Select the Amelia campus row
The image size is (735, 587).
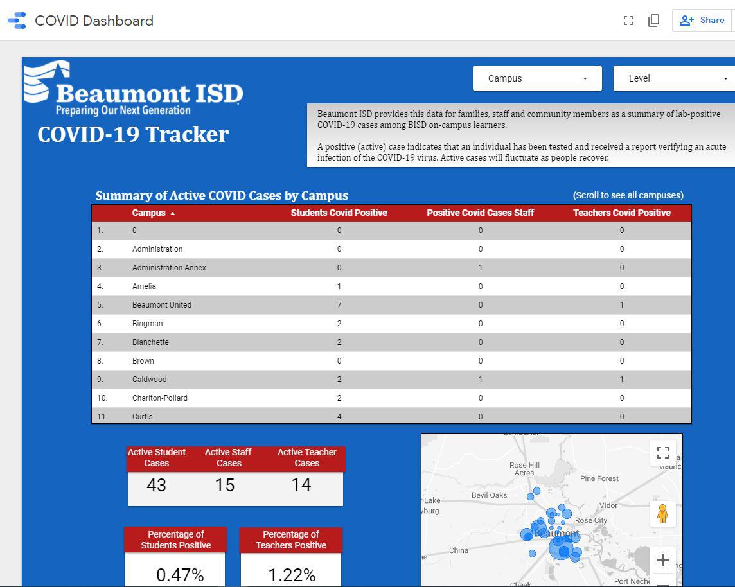(x=391, y=286)
